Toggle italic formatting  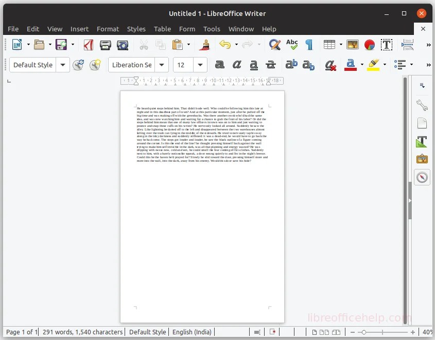(x=236, y=65)
